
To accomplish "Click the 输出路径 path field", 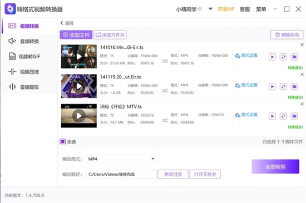I will coord(121,174).
